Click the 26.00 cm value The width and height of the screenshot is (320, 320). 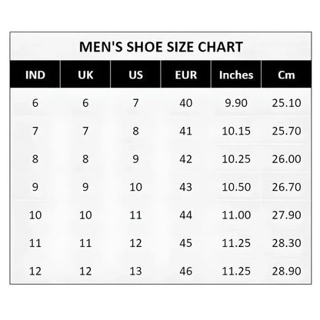coord(286,159)
